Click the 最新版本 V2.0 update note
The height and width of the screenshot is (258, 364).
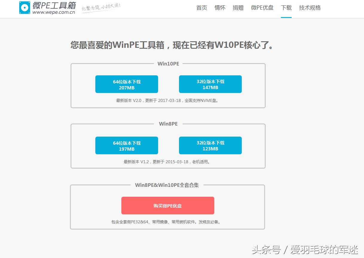pos(168,100)
